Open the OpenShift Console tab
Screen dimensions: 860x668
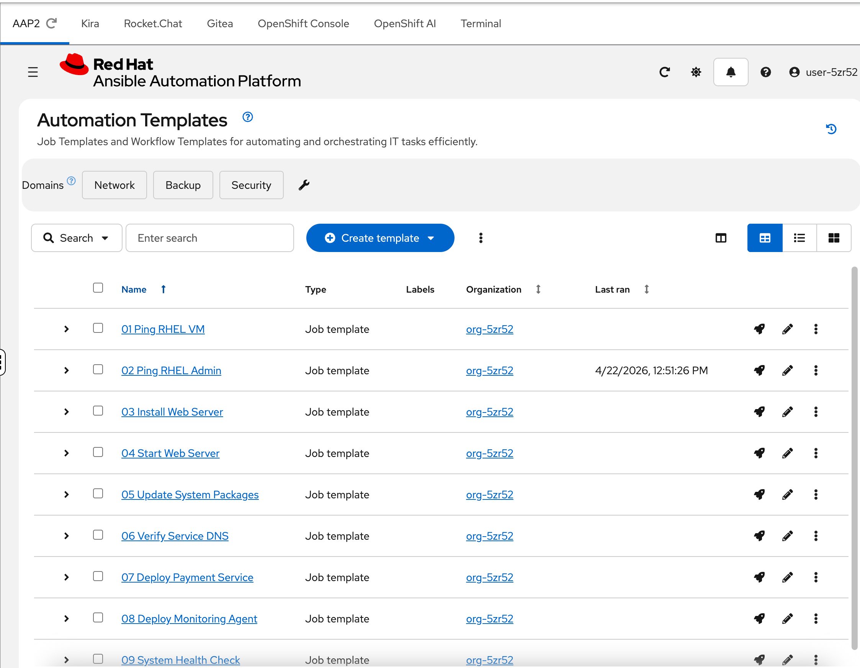click(303, 24)
